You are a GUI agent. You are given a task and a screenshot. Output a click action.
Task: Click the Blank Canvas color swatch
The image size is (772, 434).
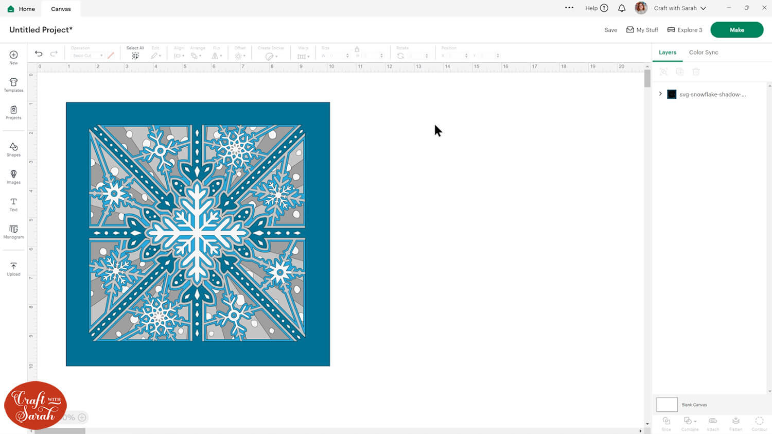pos(667,405)
